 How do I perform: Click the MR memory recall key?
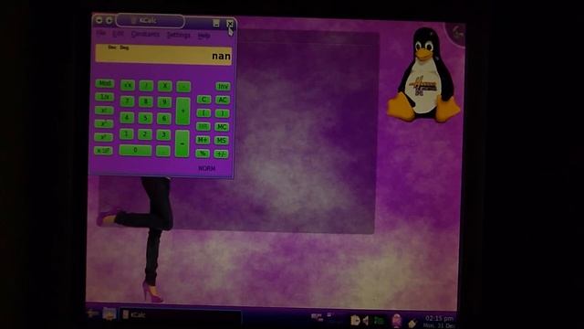203,126
